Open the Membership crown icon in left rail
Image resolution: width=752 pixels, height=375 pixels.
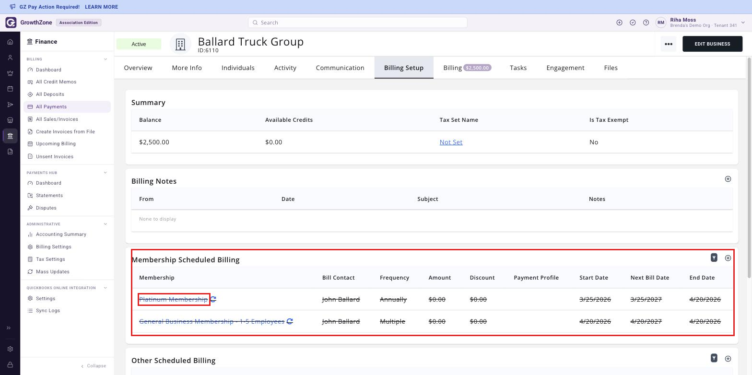pyautogui.click(x=10, y=73)
